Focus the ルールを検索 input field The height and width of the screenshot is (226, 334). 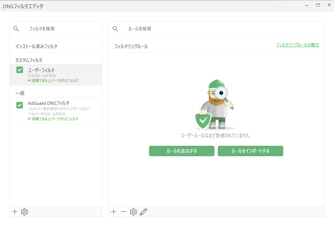[x=223, y=29]
